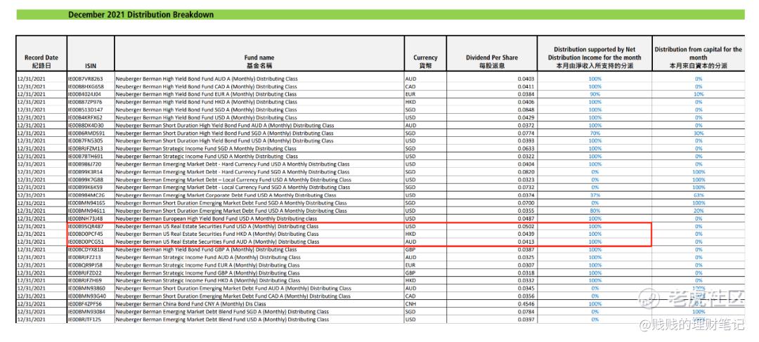Select Strategic Income Fund EUR A (Monthly) name
759x342 pixels.
tap(208, 265)
